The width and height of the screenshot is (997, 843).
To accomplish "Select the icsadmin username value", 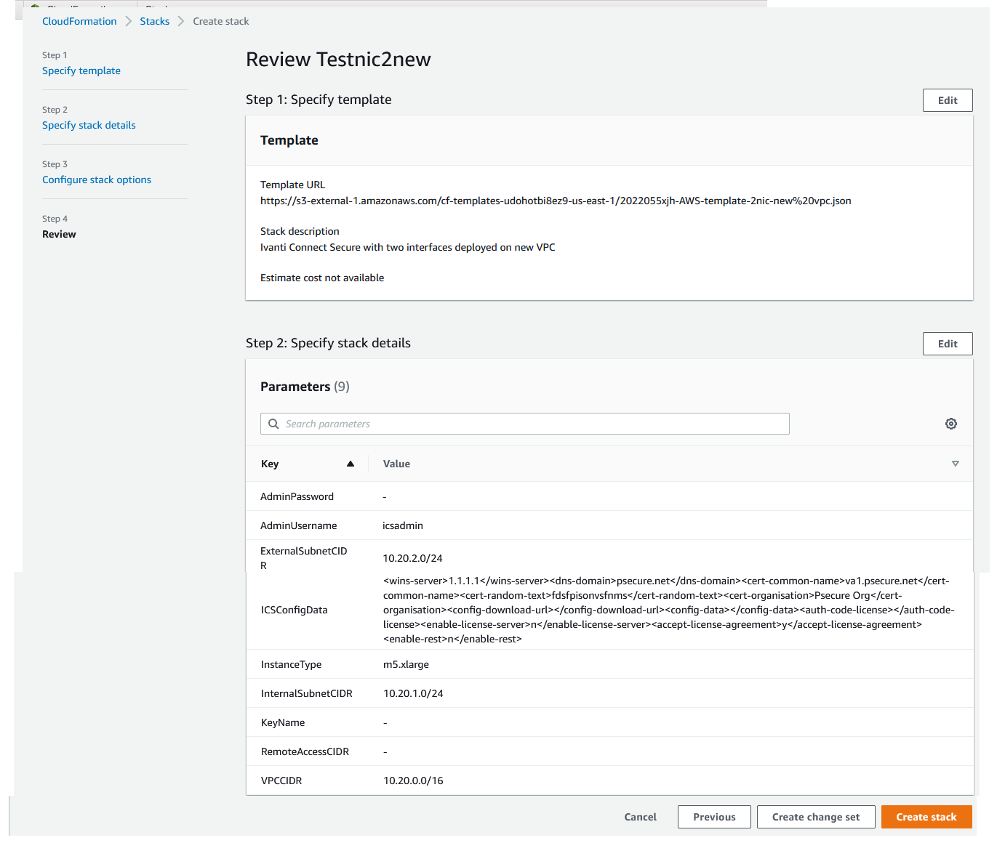I will [x=403, y=525].
